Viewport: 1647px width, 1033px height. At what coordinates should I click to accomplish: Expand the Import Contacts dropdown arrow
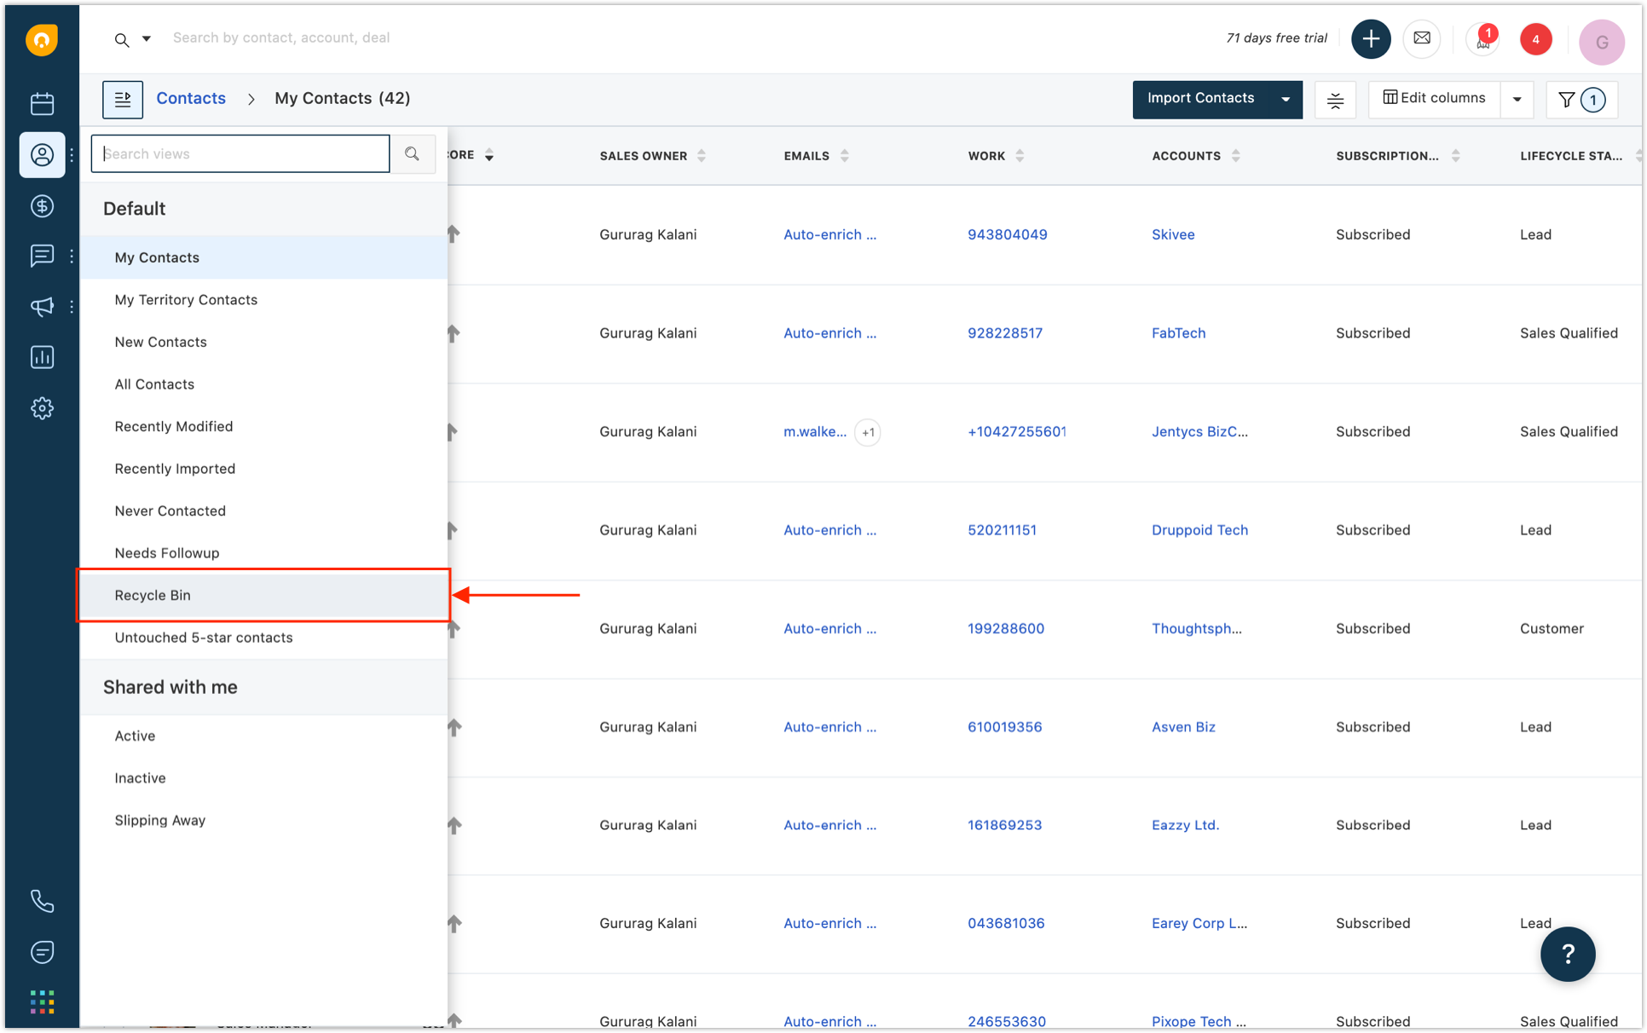click(1285, 100)
